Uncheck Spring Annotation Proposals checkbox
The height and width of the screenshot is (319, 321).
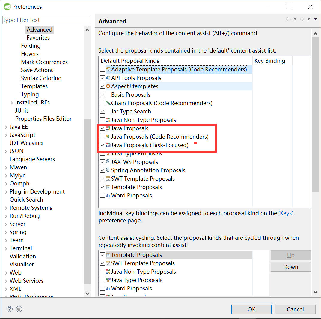click(103, 170)
